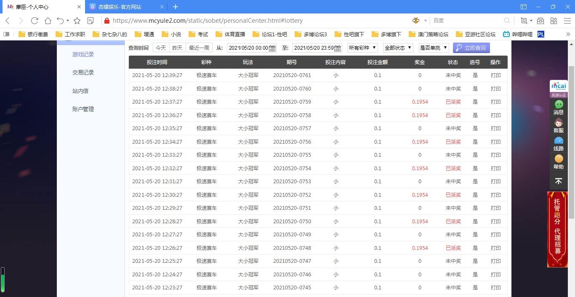The image size is (575, 297).
Task: Show more bookmarks overflow chevron
Action: click(568, 34)
